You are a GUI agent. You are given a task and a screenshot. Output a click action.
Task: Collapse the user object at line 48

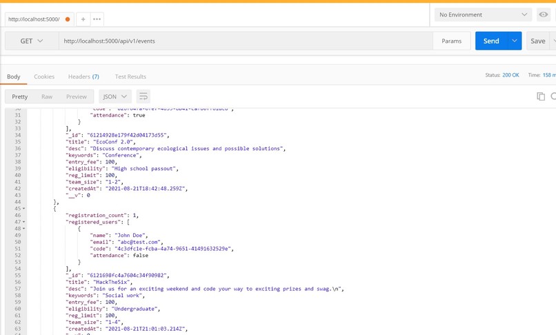[x=23, y=229]
